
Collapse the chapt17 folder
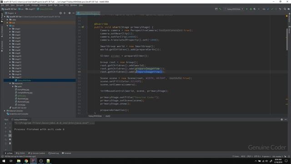coord(10,77)
